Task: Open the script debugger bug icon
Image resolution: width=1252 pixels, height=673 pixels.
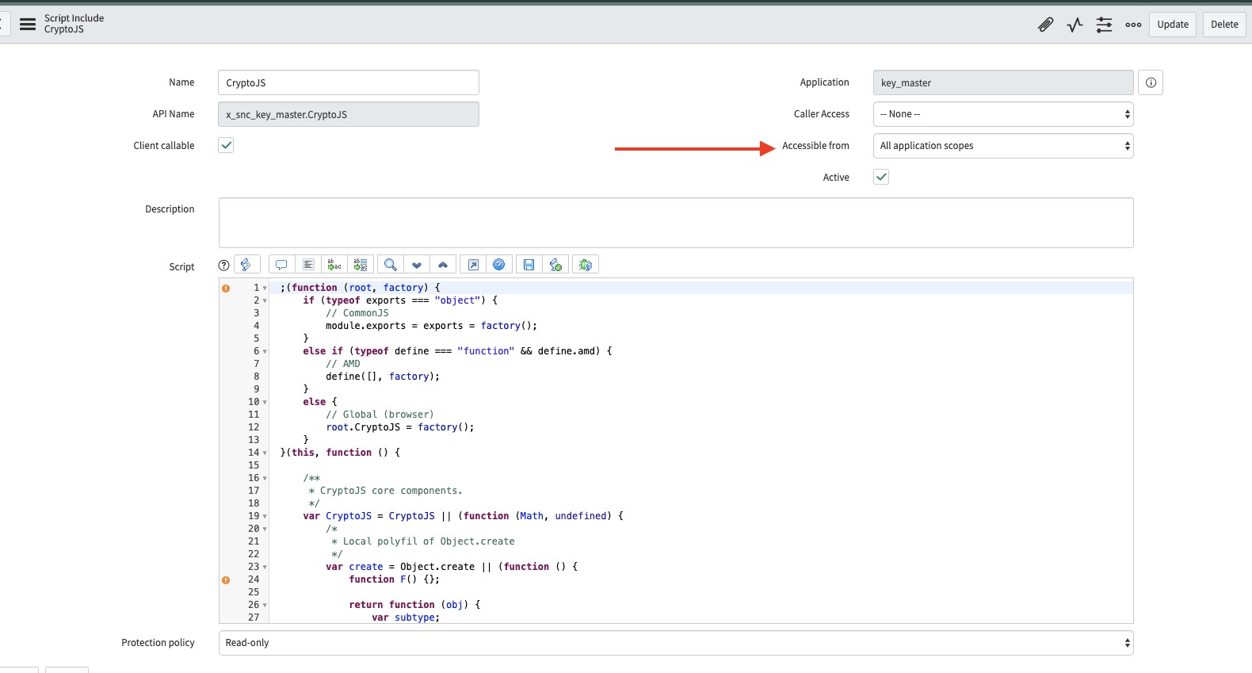Action: pyautogui.click(x=586, y=265)
